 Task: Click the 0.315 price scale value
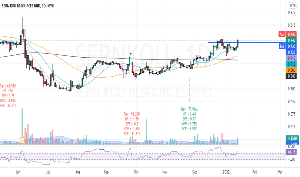[x=292, y=127]
